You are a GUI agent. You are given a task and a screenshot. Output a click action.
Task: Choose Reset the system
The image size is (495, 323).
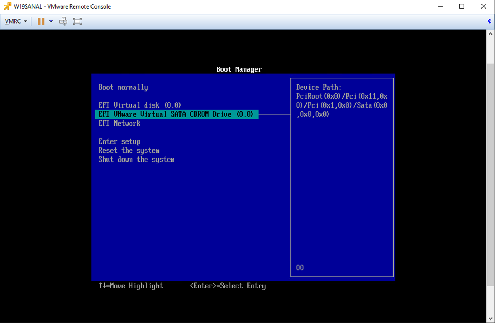(x=129, y=150)
